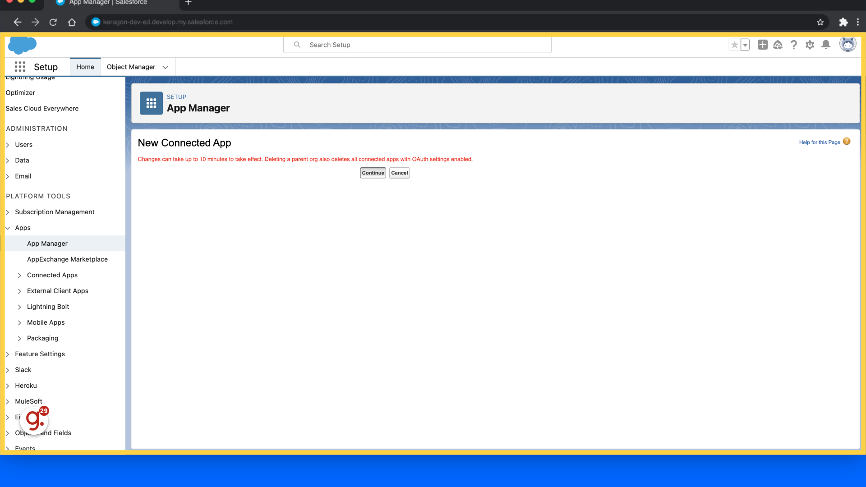Go forward with browser forward arrow
Image resolution: width=866 pixels, height=487 pixels.
coord(35,22)
